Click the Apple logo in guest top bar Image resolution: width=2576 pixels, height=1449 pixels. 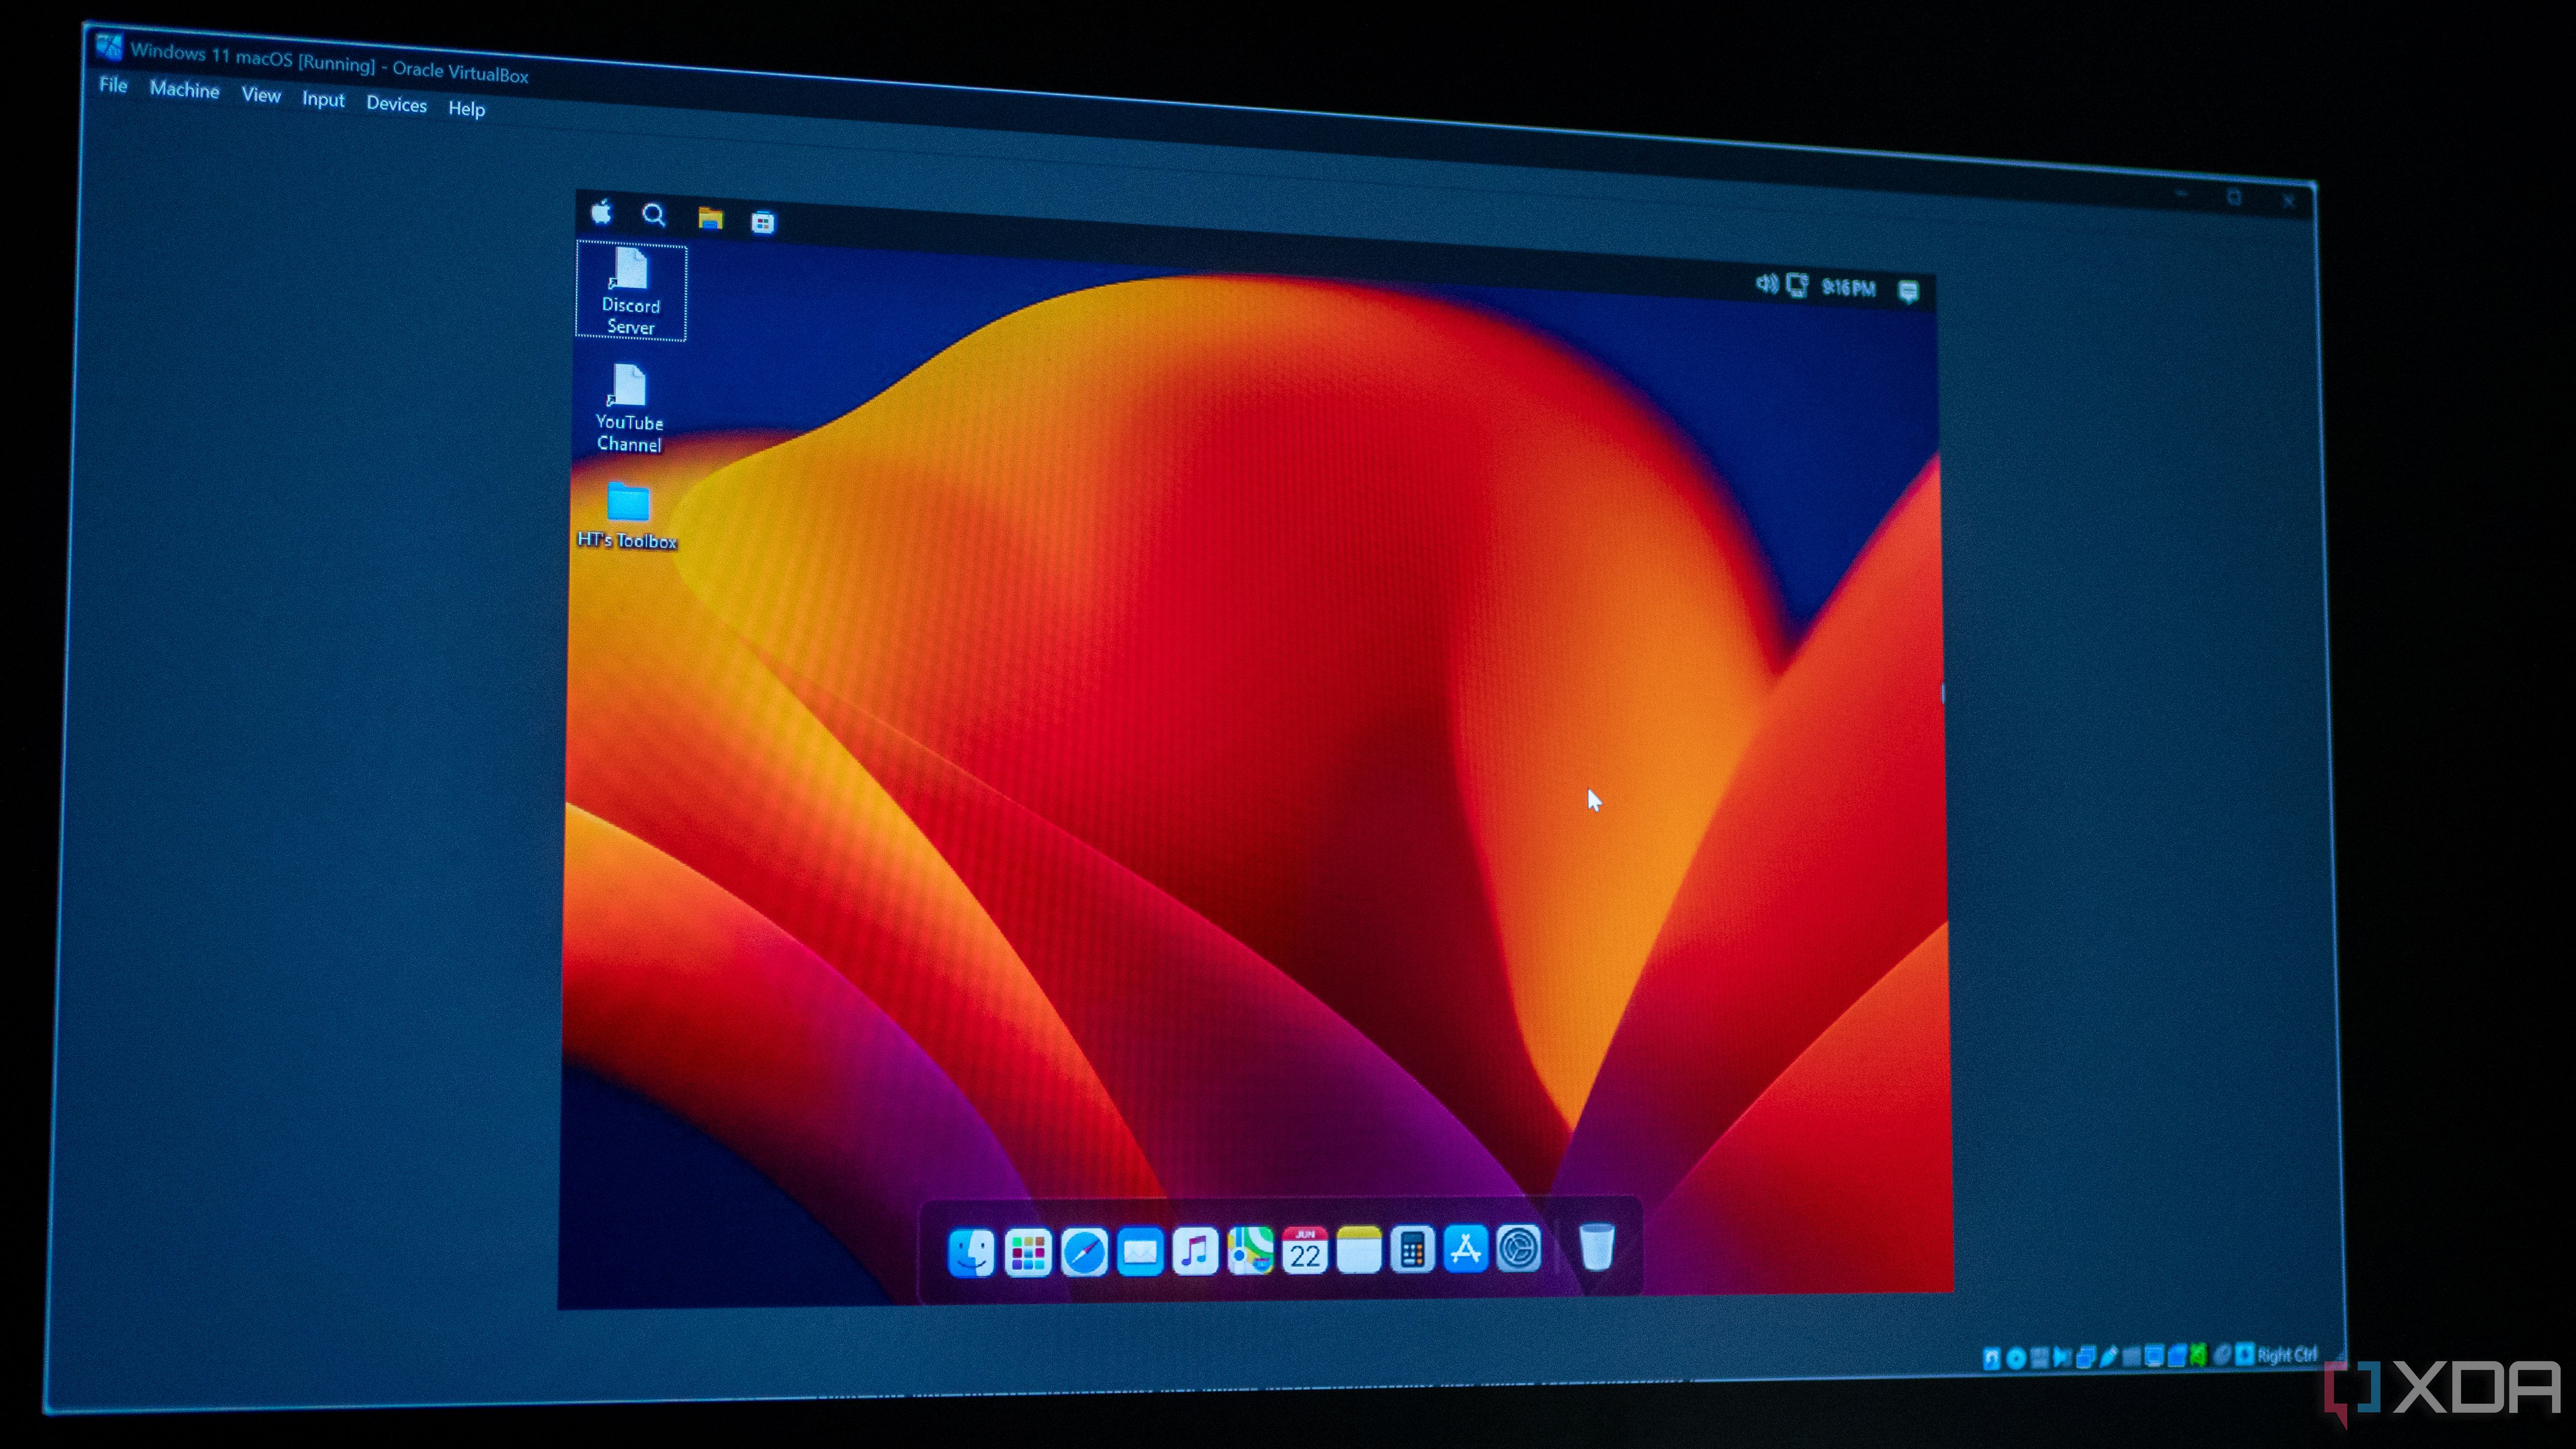click(601, 212)
